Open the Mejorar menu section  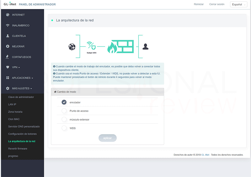18,47
